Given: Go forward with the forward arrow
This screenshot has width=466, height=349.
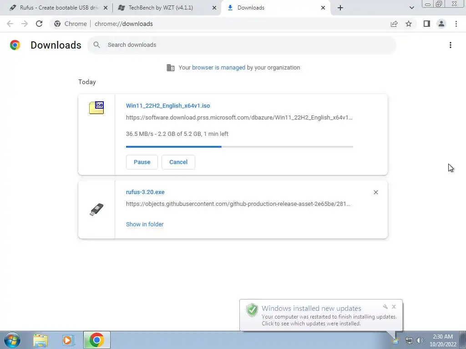Looking at the screenshot, I should click(25, 24).
